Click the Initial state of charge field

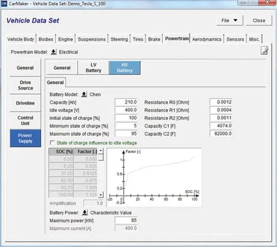(126, 118)
